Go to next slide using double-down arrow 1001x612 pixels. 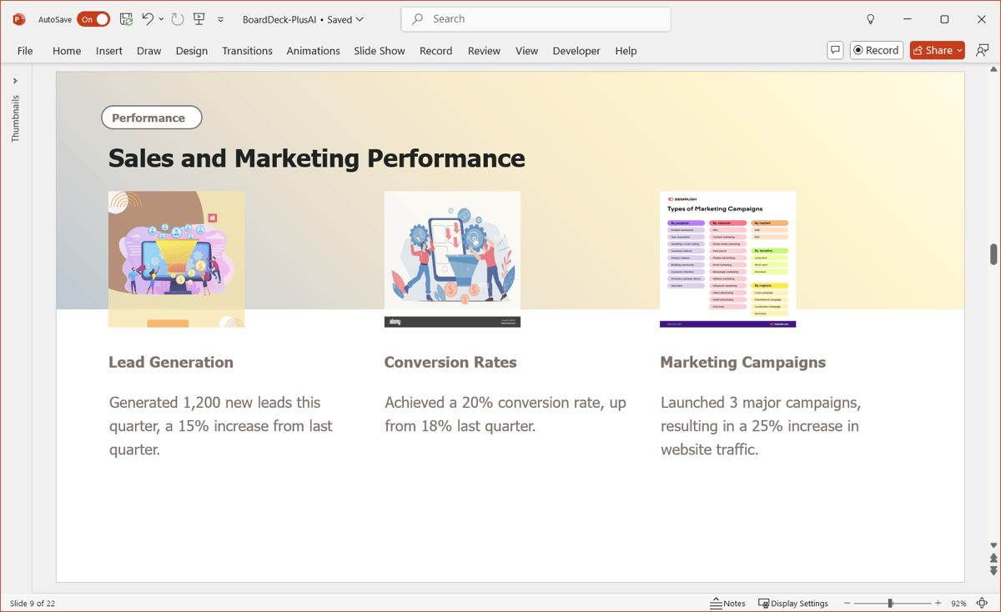993,570
